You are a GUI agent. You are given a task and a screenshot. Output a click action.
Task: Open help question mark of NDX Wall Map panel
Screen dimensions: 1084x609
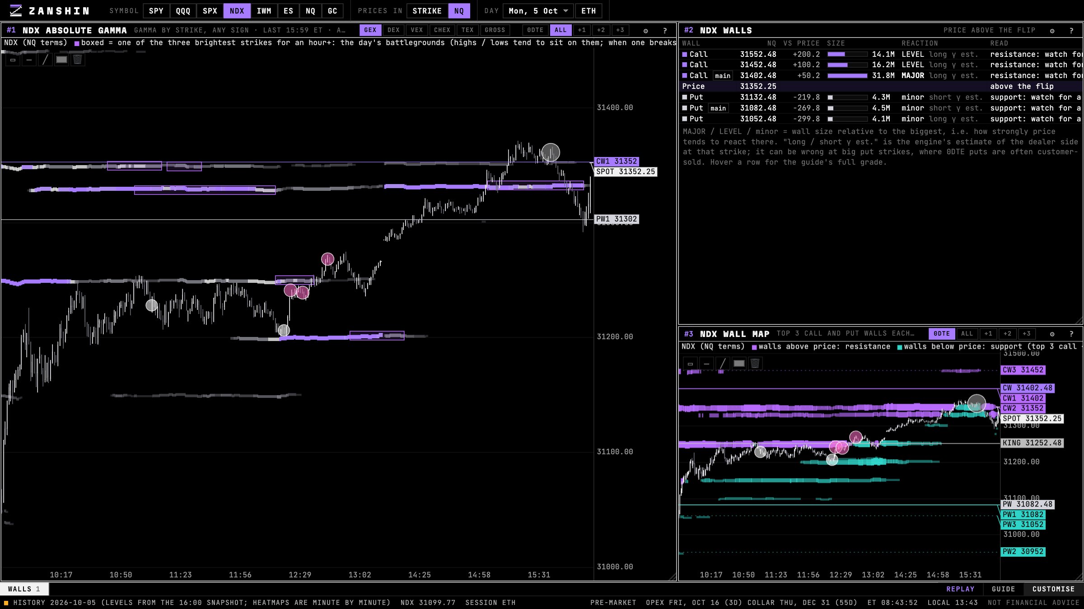(1071, 334)
